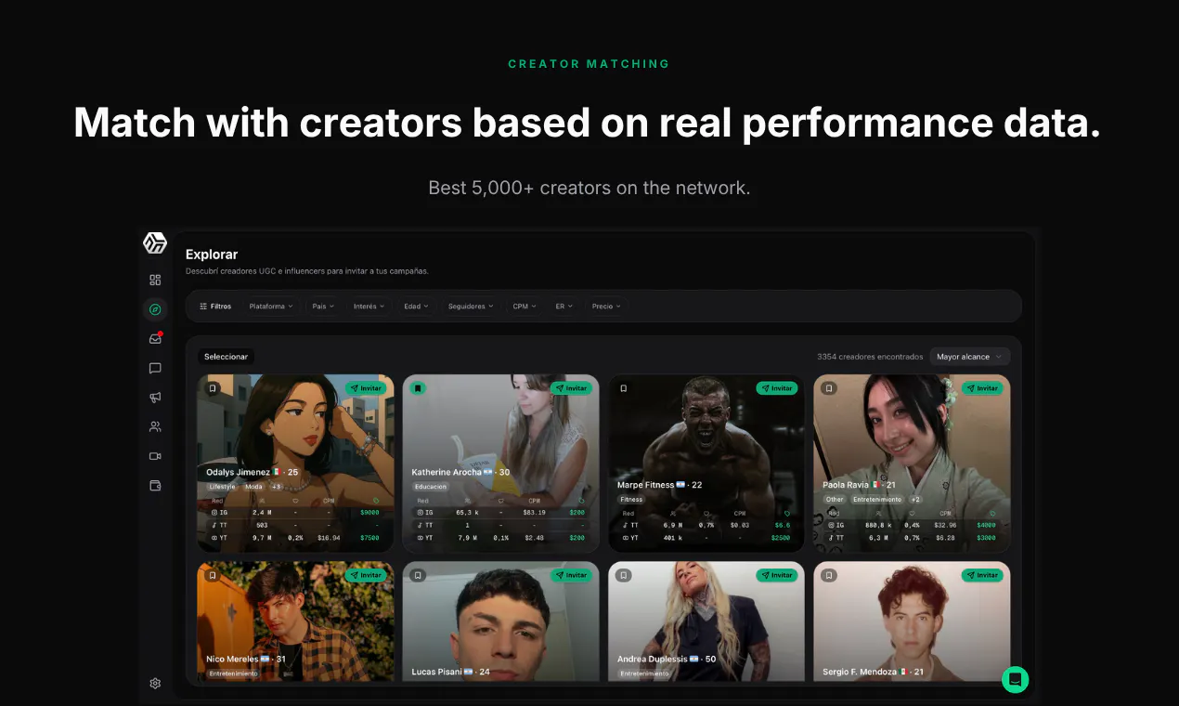Bookmark Paola Ravia's card
The image size is (1179, 706).
click(x=829, y=388)
